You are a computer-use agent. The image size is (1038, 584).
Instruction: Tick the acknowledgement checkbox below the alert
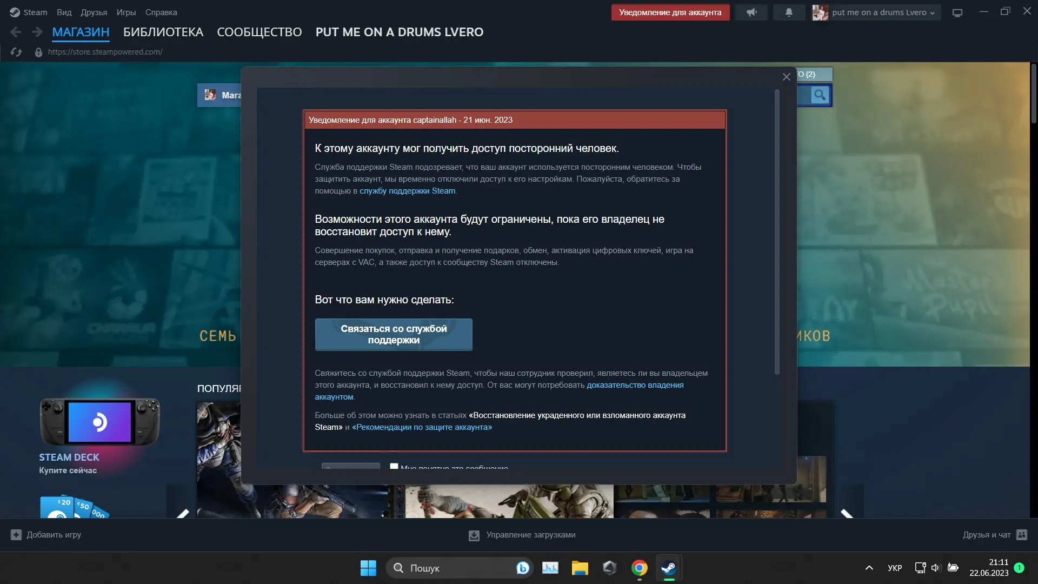(x=394, y=467)
